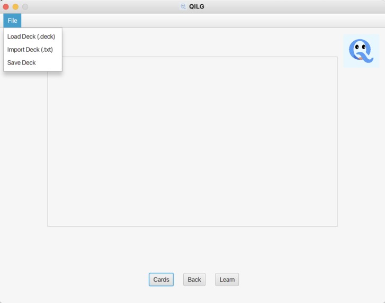The height and width of the screenshot is (303, 385).
Task: Click the Back button
Action: 194,279
